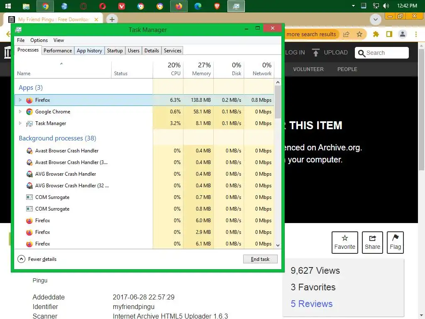Click the Share button on Archive.org
This screenshot has height=319, width=425.
[372, 243]
